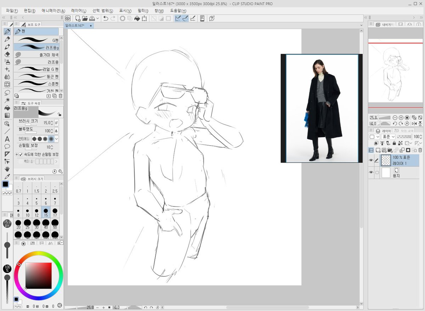Adjust the layer opacity 100 stepper
The height and width of the screenshot is (311, 425).
click(421, 137)
